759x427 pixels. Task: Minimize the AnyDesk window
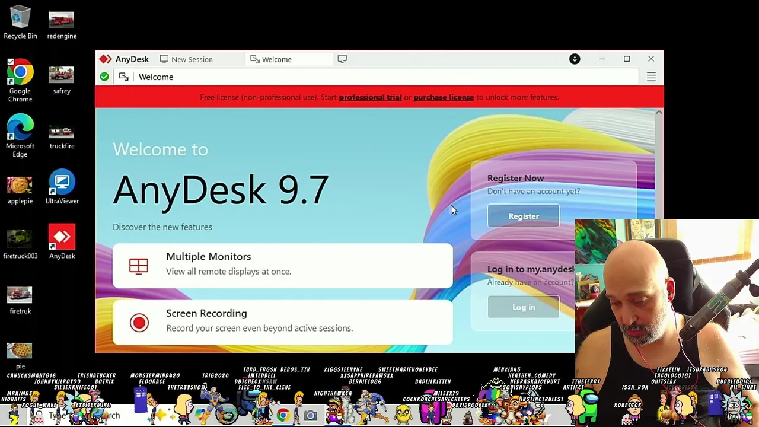pos(602,59)
